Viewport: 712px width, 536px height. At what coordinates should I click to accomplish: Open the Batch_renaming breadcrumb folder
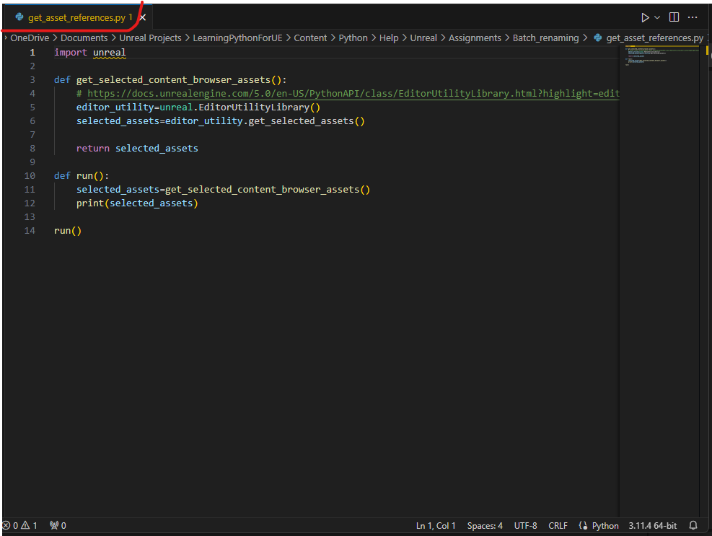click(545, 38)
